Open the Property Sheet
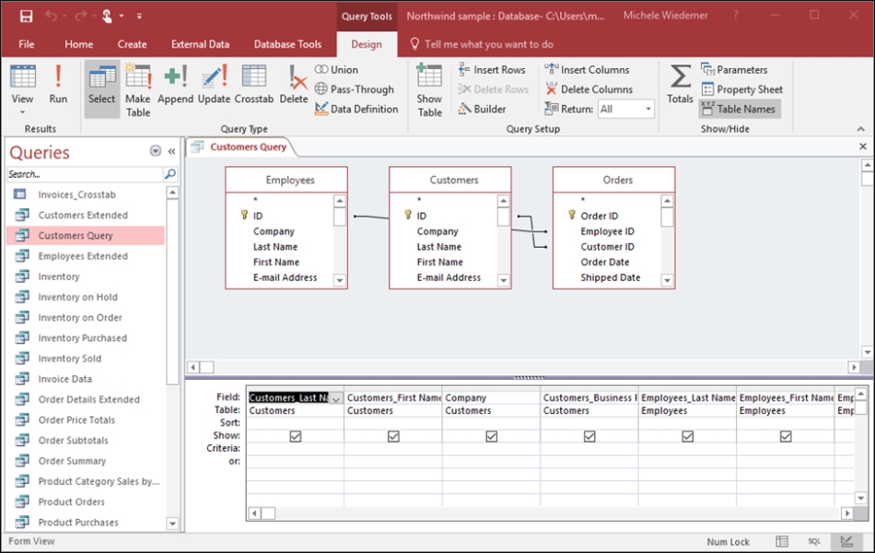Screen dimensions: 875x553 742,89
